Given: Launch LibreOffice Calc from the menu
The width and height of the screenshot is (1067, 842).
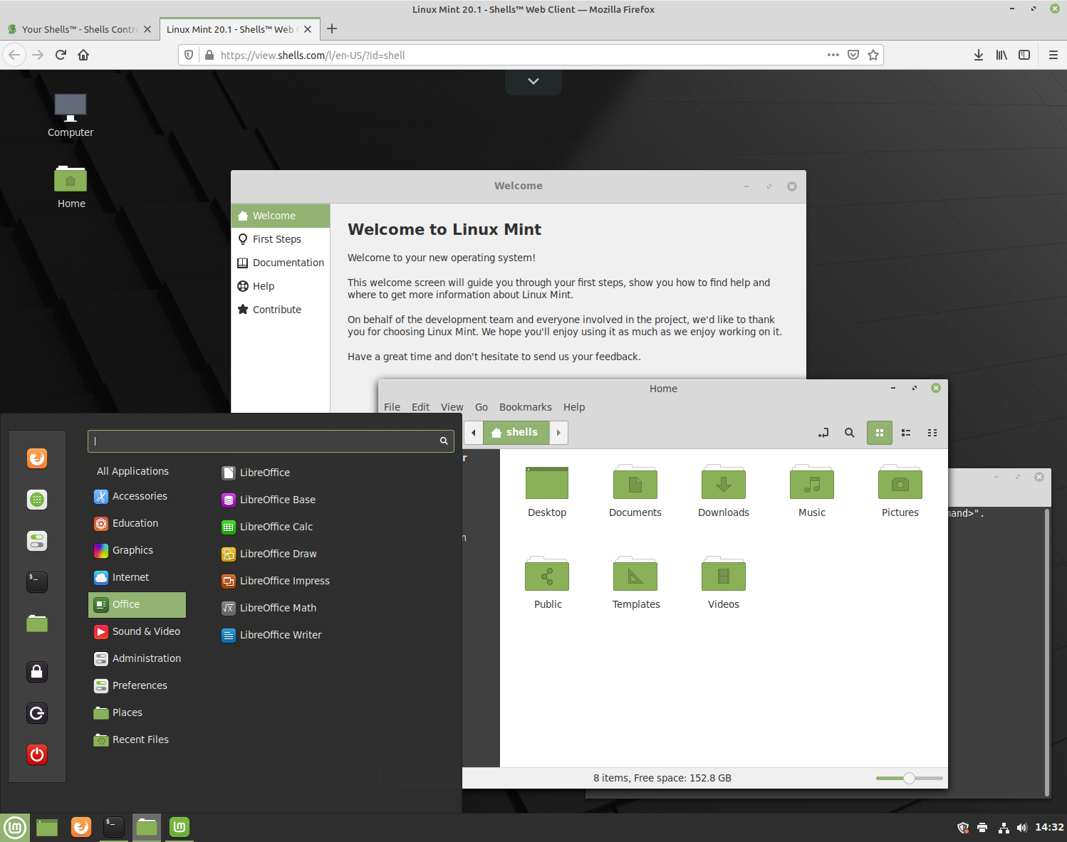Looking at the screenshot, I should [x=267, y=527].
